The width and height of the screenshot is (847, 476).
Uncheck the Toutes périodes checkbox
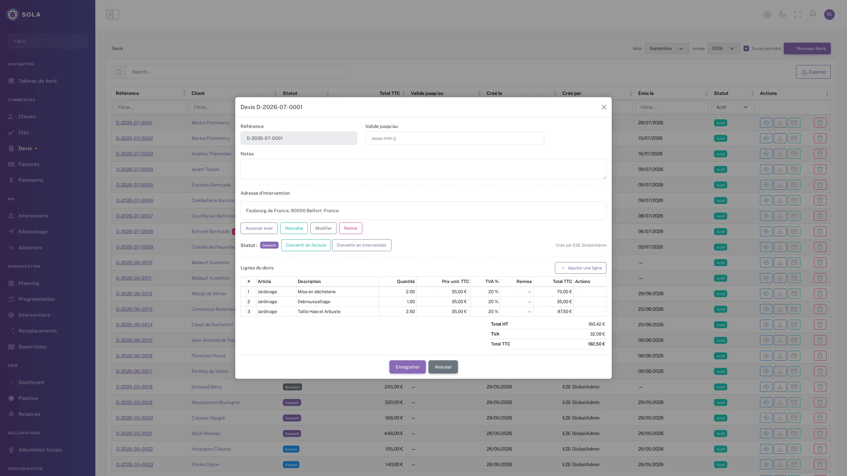point(746,48)
